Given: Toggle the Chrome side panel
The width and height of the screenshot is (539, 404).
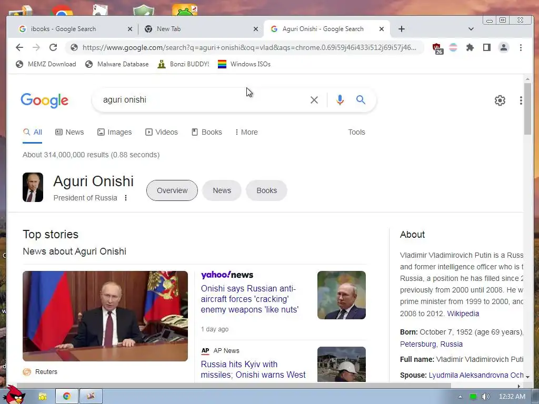Looking at the screenshot, I should 487,47.
